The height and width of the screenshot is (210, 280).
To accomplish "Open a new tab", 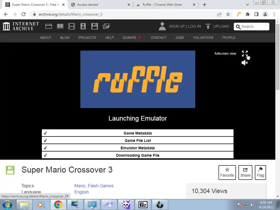I will (x=205, y=5).
